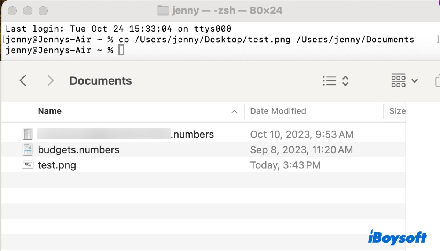
Task: Toggle sort direction on the Name column
Action: [x=234, y=111]
